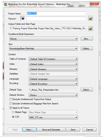
Task: Uncheck Apply to all Topics
Action: (11, 108)
